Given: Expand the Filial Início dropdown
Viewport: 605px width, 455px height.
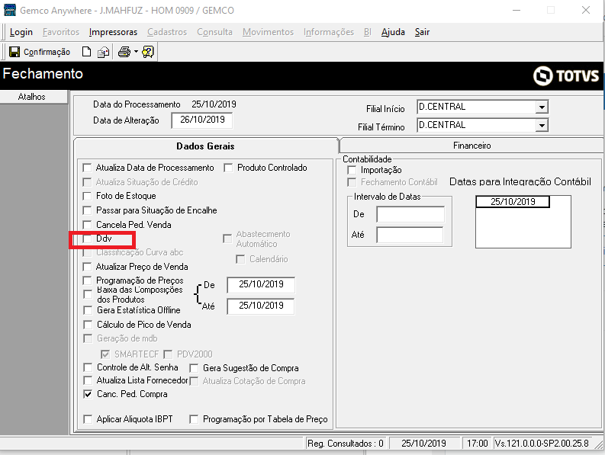Looking at the screenshot, I should point(542,107).
